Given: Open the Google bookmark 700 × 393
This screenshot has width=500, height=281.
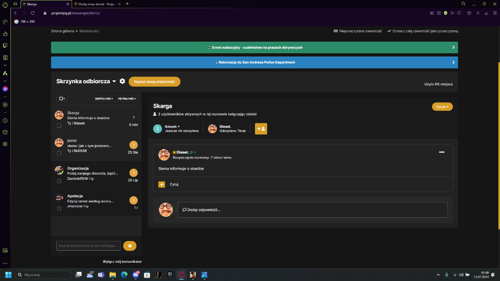Looking at the screenshot, I should pos(24,21).
